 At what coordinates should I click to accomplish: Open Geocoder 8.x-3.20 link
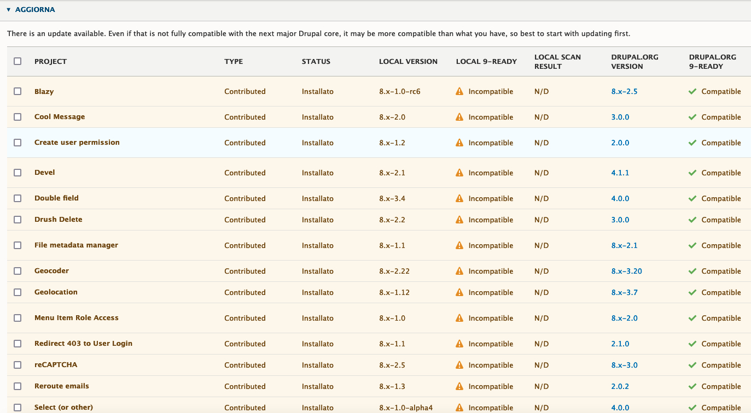click(626, 271)
